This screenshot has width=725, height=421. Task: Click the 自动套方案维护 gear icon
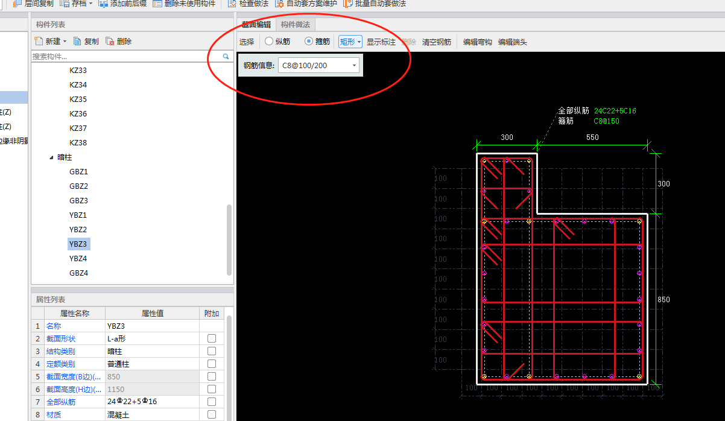[x=279, y=4]
